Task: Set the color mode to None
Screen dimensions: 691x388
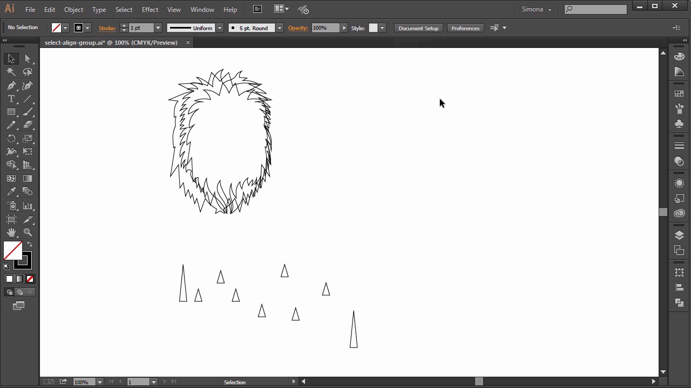Action: (30, 279)
